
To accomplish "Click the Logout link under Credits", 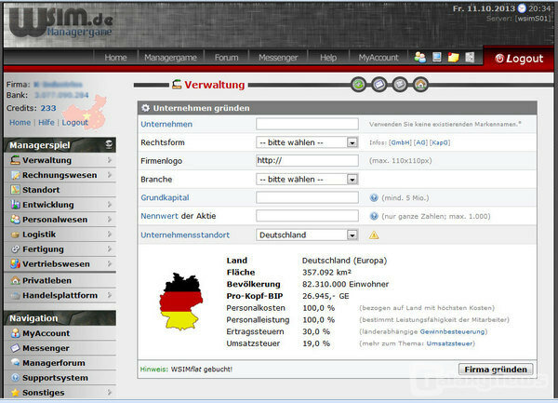I will coord(74,123).
